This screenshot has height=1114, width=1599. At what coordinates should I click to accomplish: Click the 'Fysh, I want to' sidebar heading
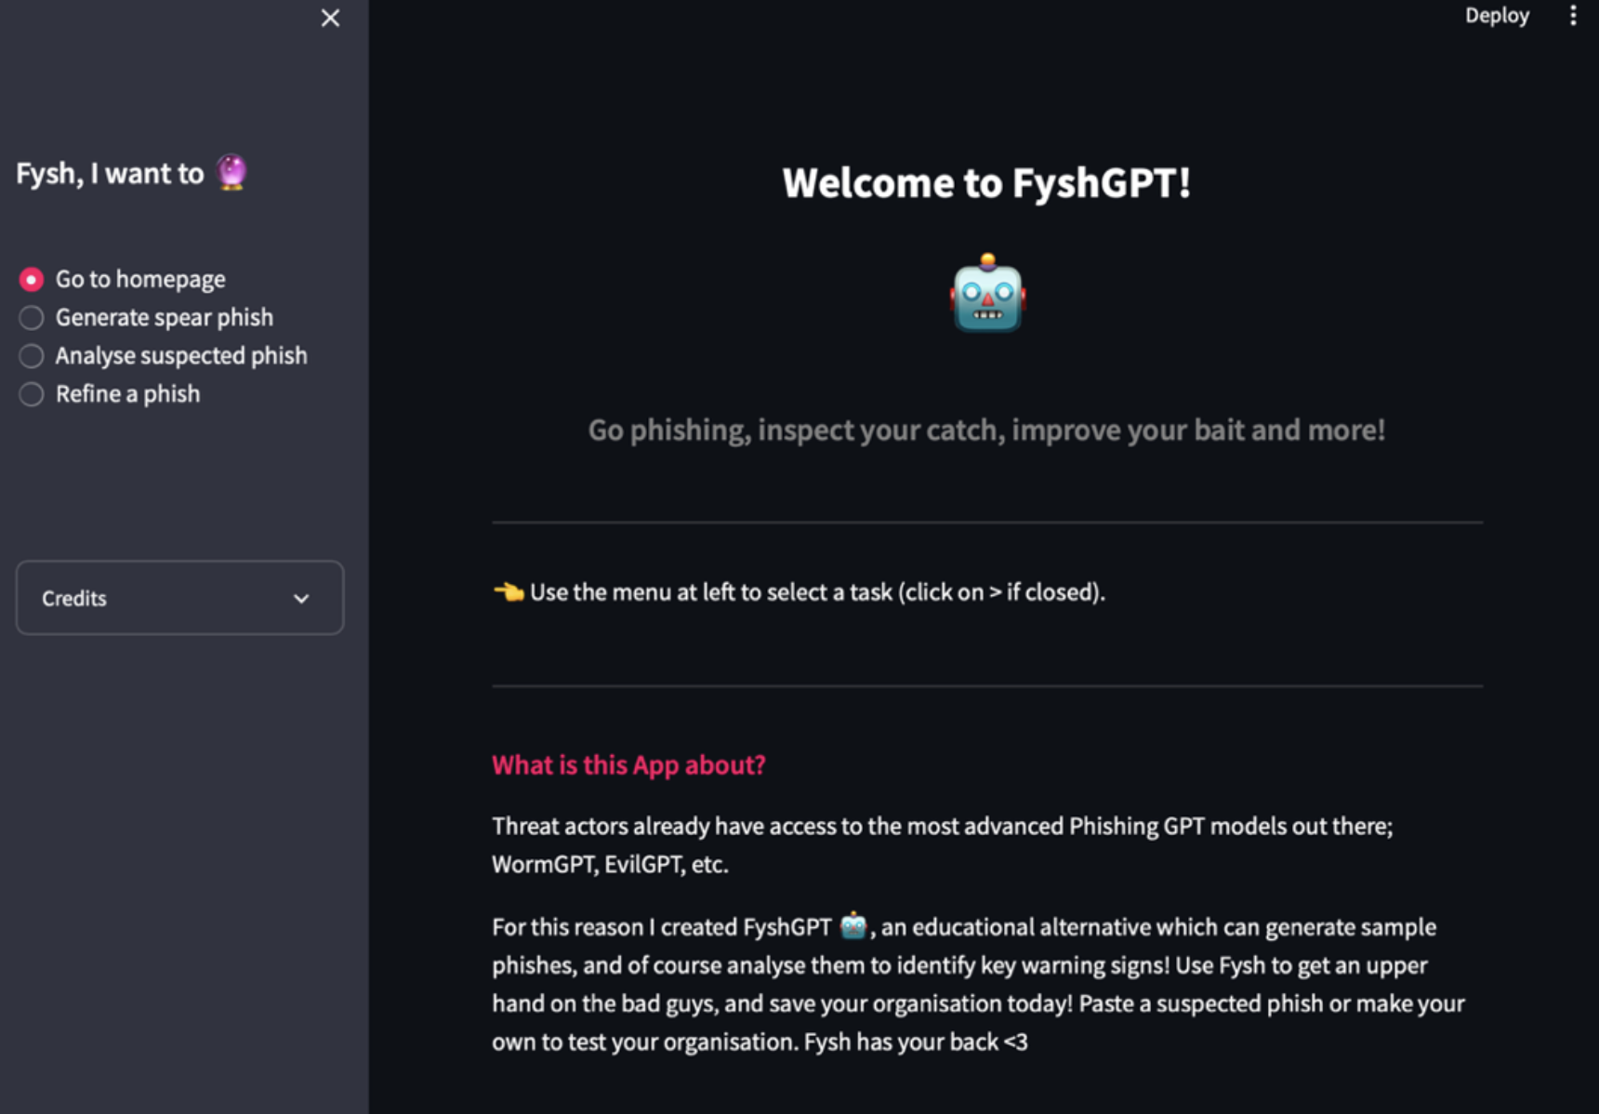pyautogui.click(x=110, y=174)
